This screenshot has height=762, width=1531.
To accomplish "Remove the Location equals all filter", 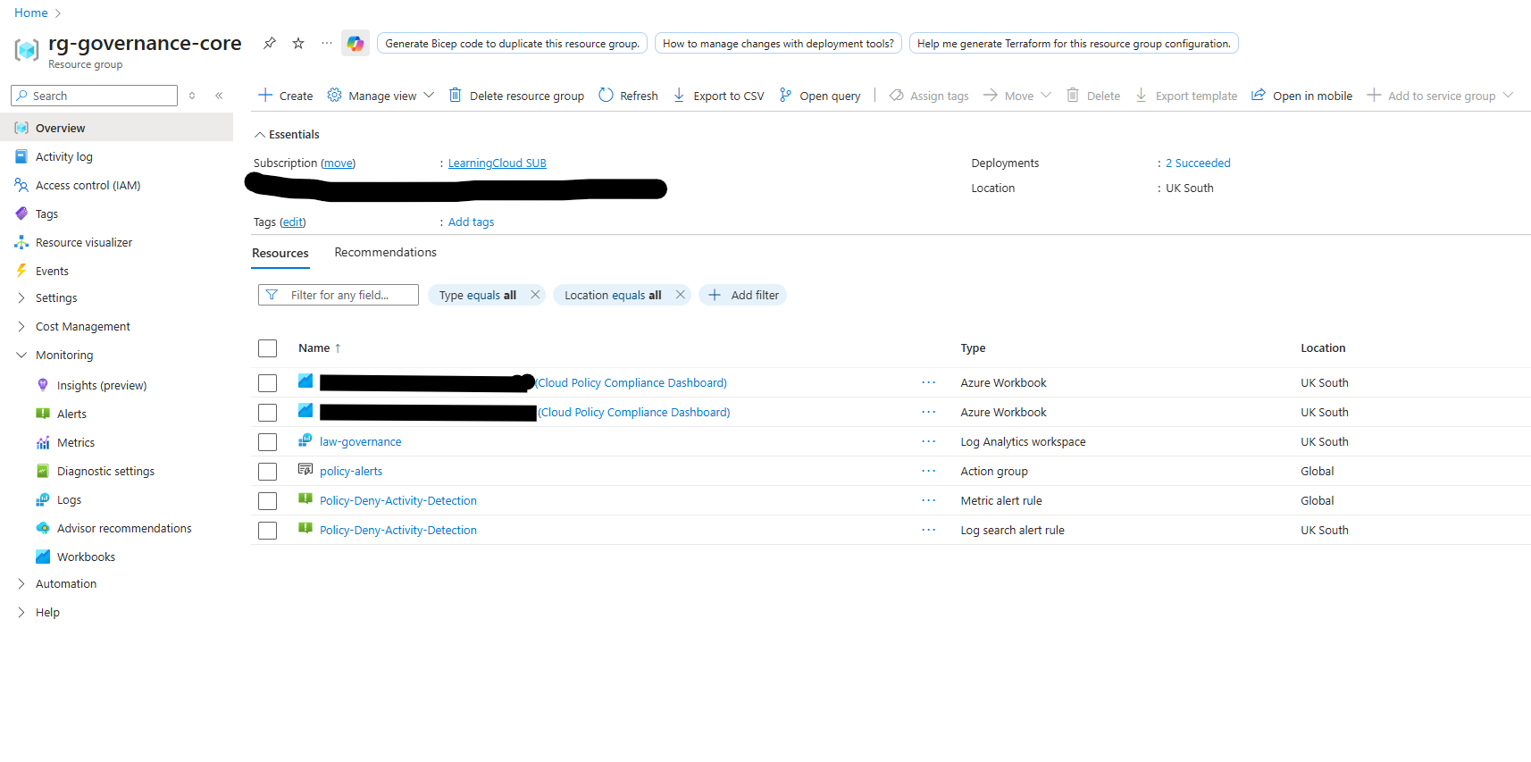I will (x=680, y=295).
